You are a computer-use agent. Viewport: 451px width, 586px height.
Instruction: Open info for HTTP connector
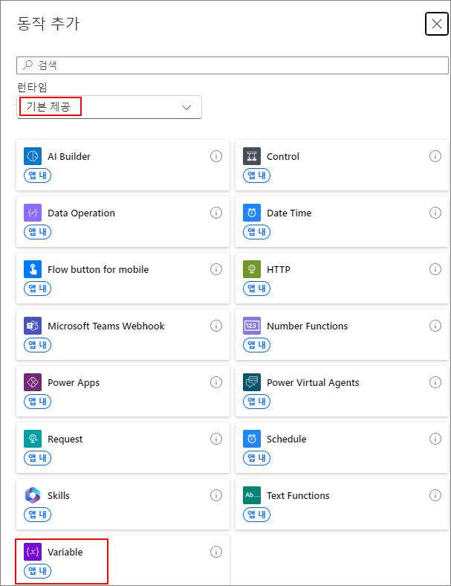(x=435, y=269)
